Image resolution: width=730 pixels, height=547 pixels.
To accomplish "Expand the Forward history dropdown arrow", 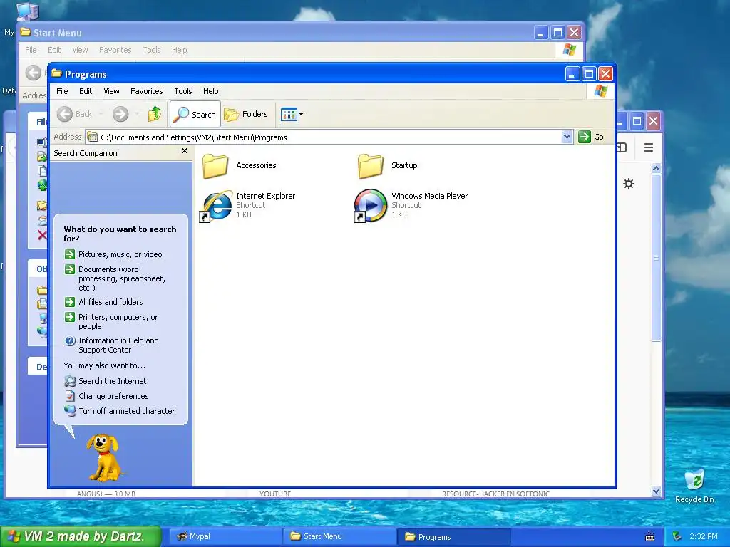I will pos(137,114).
